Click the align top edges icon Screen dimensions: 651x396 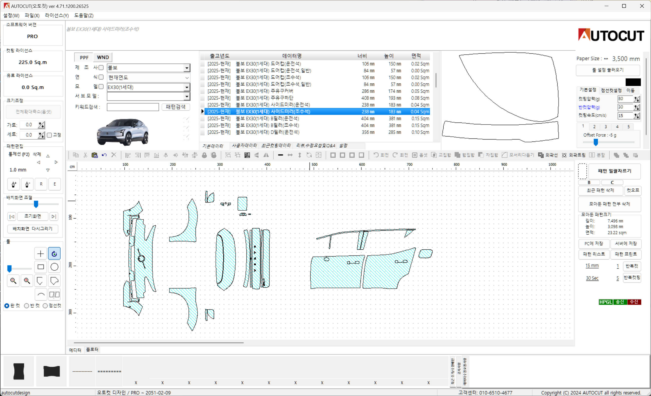(x=147, y=155)
